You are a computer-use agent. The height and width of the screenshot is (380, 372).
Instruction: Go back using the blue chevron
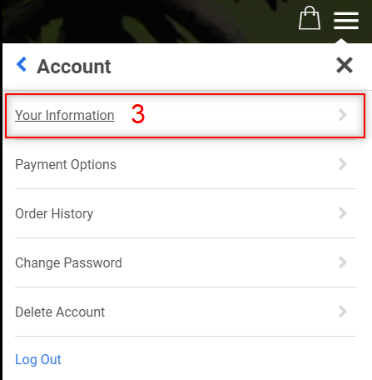pyautogui.click(x=22, y=64)
